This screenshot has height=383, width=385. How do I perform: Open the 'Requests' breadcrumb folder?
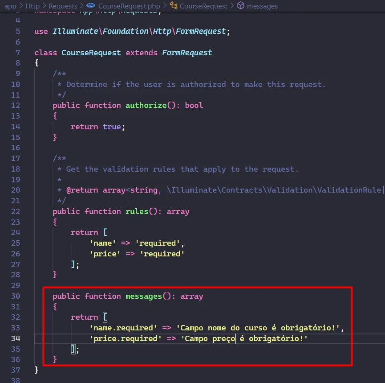point(62,6)
